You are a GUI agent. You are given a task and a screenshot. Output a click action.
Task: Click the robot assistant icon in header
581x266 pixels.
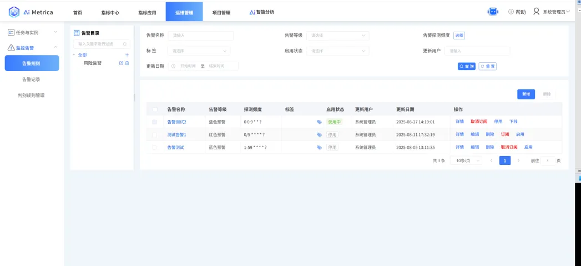click(492, 12)
